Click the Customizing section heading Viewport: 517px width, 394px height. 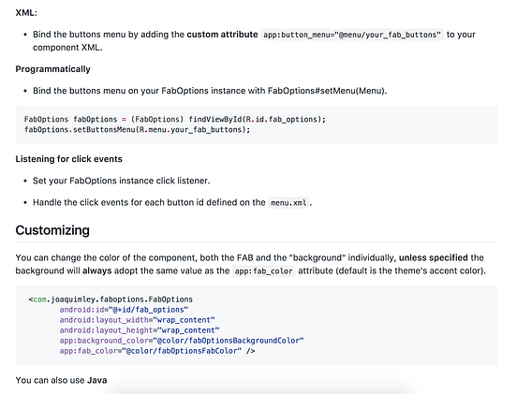click(x=52, y=230)
